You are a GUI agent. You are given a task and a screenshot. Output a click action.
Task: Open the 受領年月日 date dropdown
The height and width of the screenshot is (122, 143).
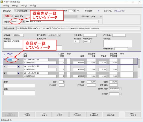(x=120, y=89)
